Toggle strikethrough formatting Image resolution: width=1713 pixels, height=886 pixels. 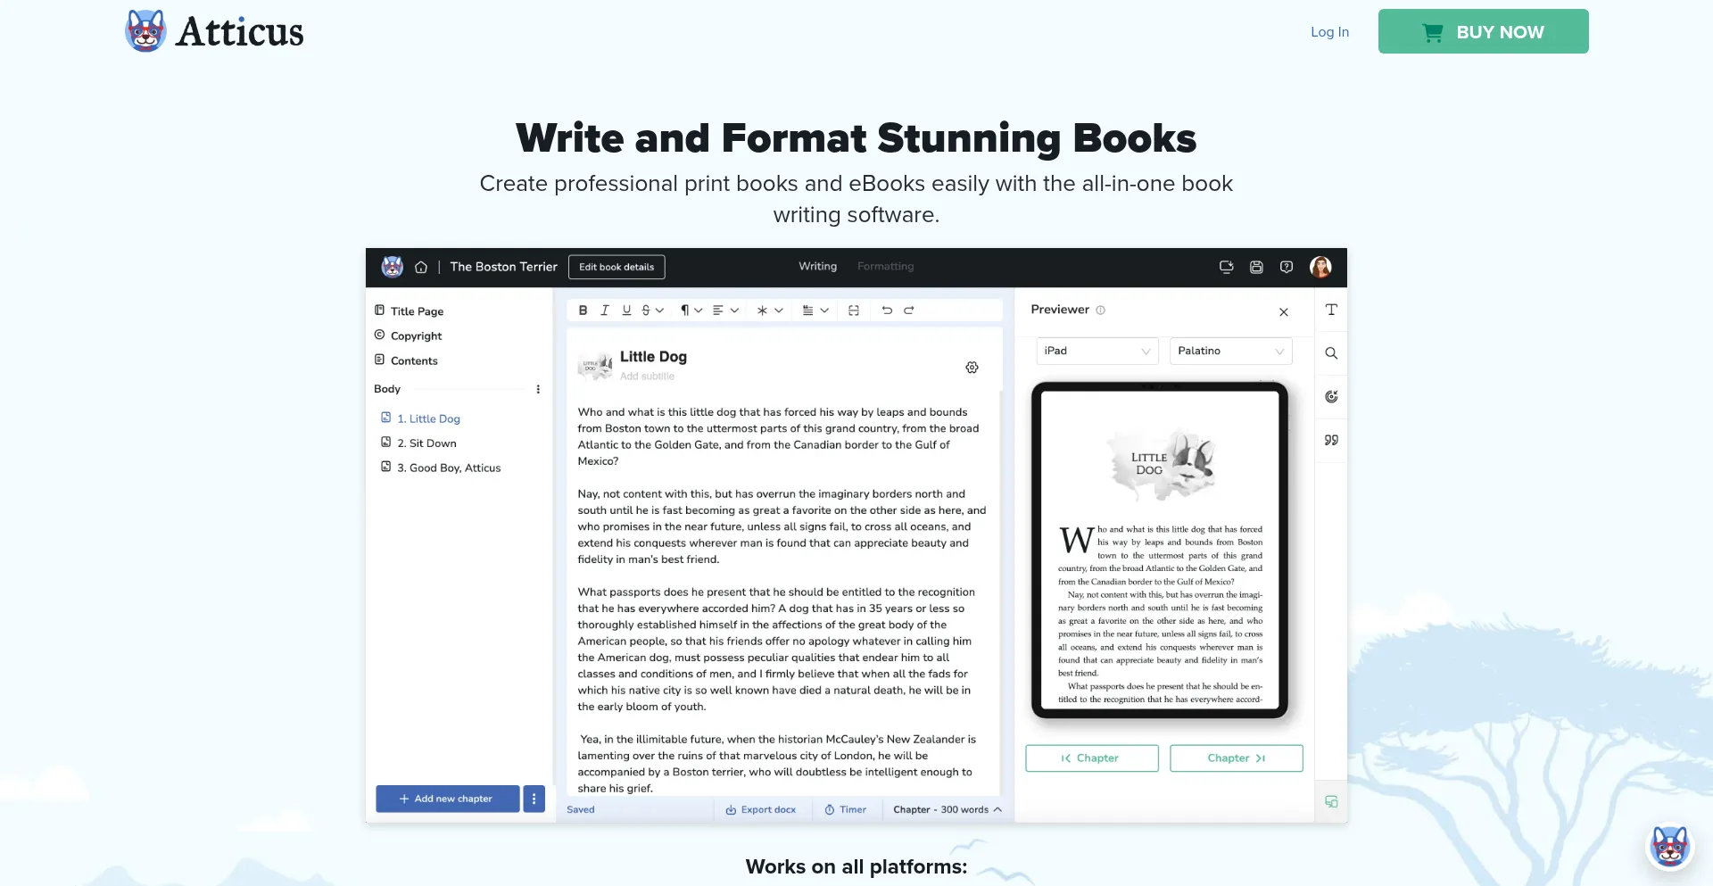tap(646, 311)
